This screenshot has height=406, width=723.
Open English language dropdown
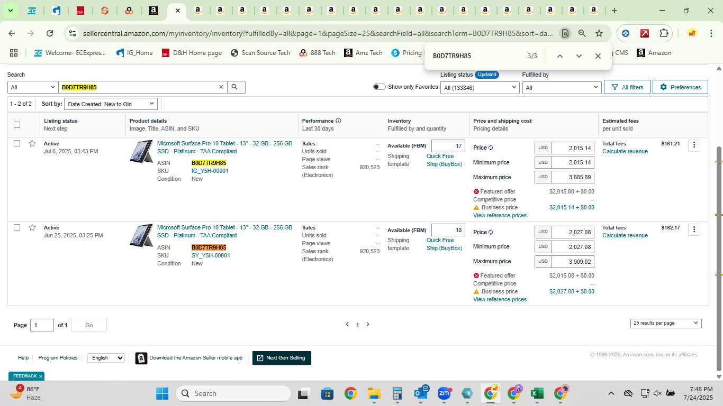coord(106,358)
